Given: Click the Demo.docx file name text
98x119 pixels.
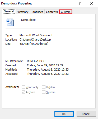Looking at the screenshot, I should [x=28, y=20].
